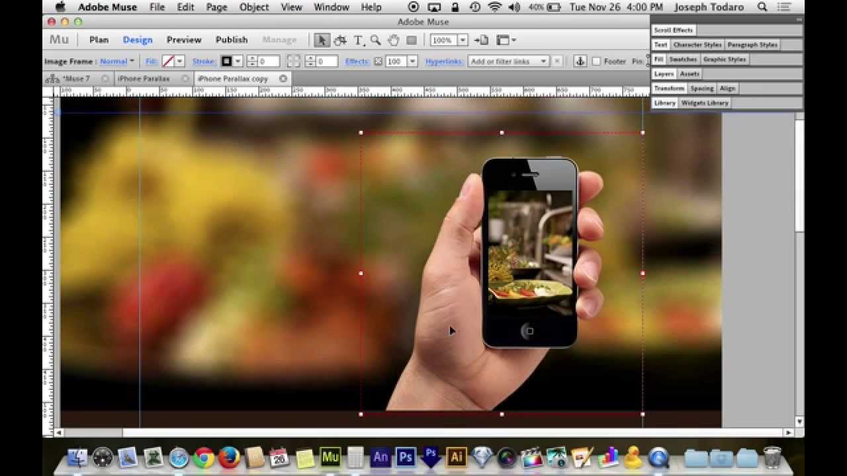847x476 pixels.
Task: Open the Scroll Effects panel
Action: coord(674,30)
